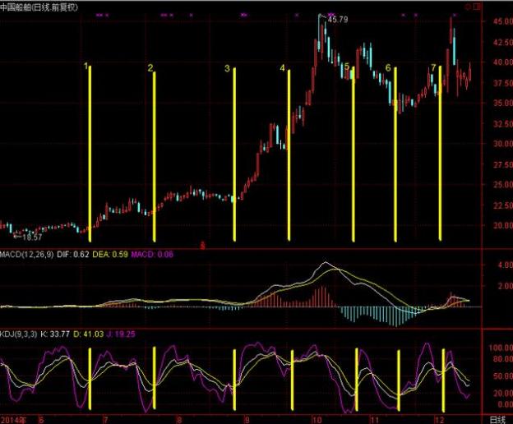Click the 2014年 label on date axis

(x=14, y=420)
